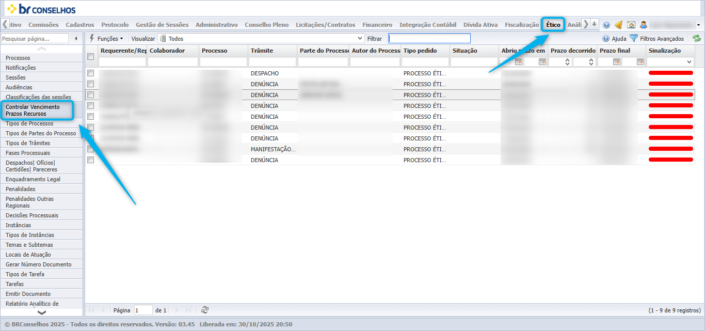Click the BR Conselhos logo
Viewport: 705px width, 331px height.
point(41,9)
